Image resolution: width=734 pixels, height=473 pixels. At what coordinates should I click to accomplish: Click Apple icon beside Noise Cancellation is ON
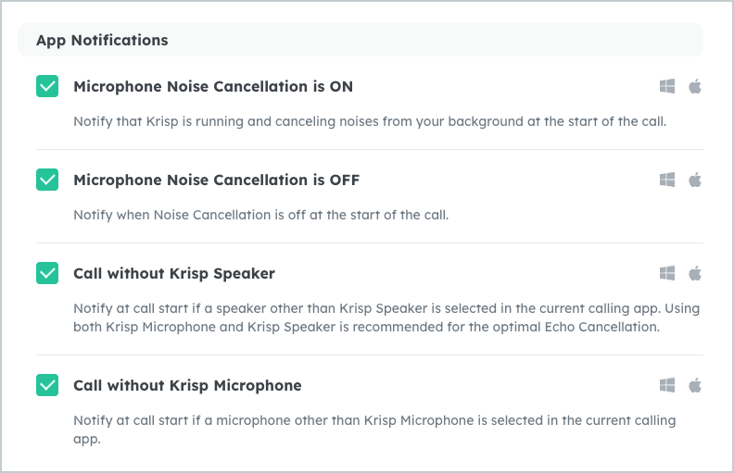click(695, 86)
